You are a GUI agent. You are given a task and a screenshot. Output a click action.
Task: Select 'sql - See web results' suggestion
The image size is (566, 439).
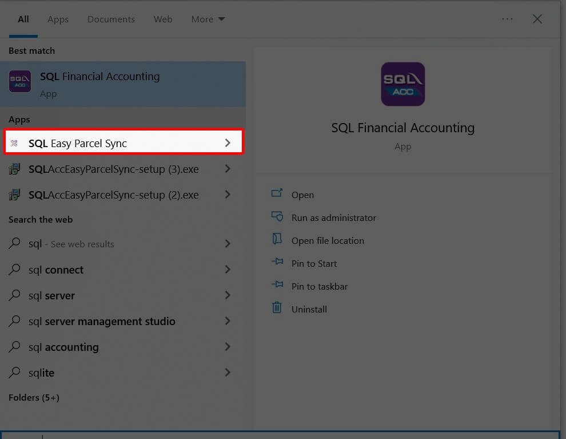pos(123,244)
